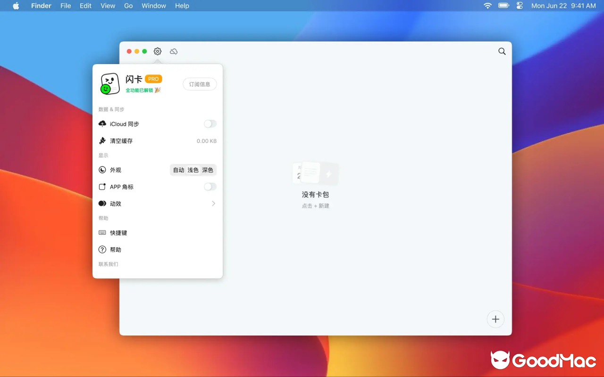Click the search magnifier icon
Viewport: 604px width, 377px height.
[x=502, y=51]
